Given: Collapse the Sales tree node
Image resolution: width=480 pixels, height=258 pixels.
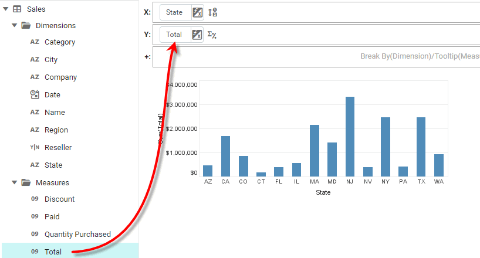Looking at the screenshot, I should coord(6,9).
